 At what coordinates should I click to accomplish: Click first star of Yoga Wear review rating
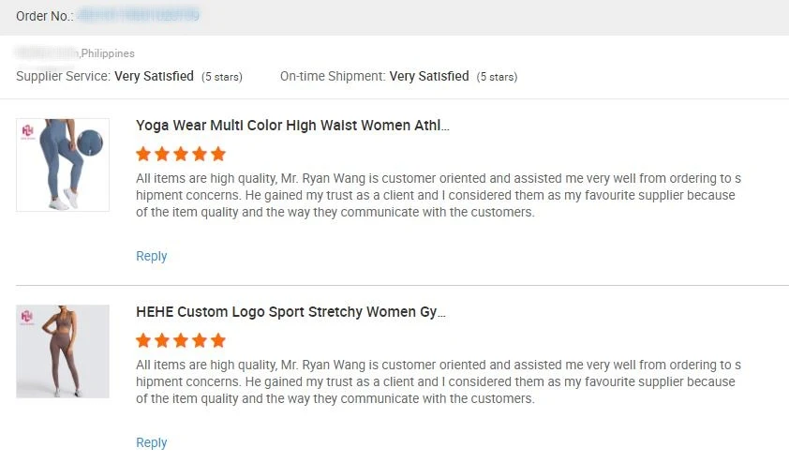pos(143,154)
